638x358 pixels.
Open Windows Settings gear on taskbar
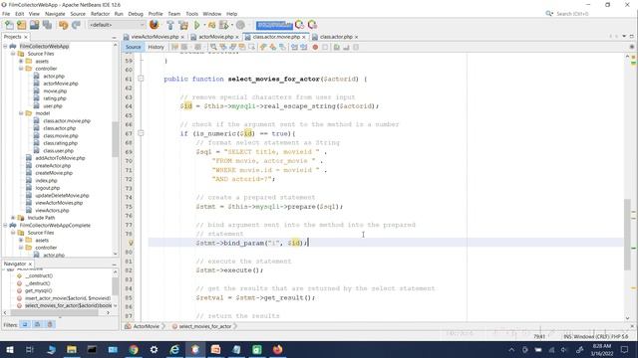(x=154, y=349)
